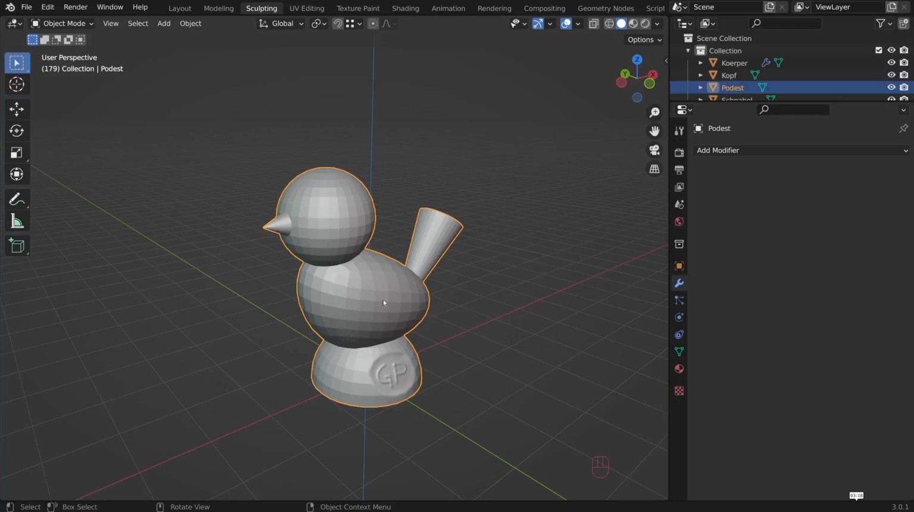Open the Render menu
This screenshot has width=914, height=512.
pos(76,7)
